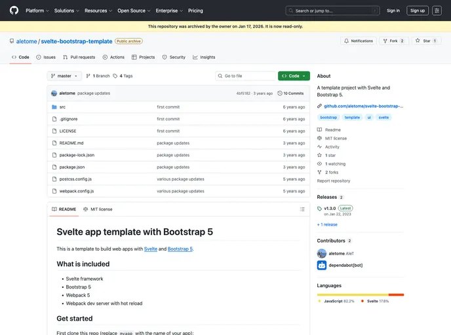The height and width of the screenshot is (335, 451).
Task: Click the yellow JavaScript segment in language bar
Action: (352, 294)
